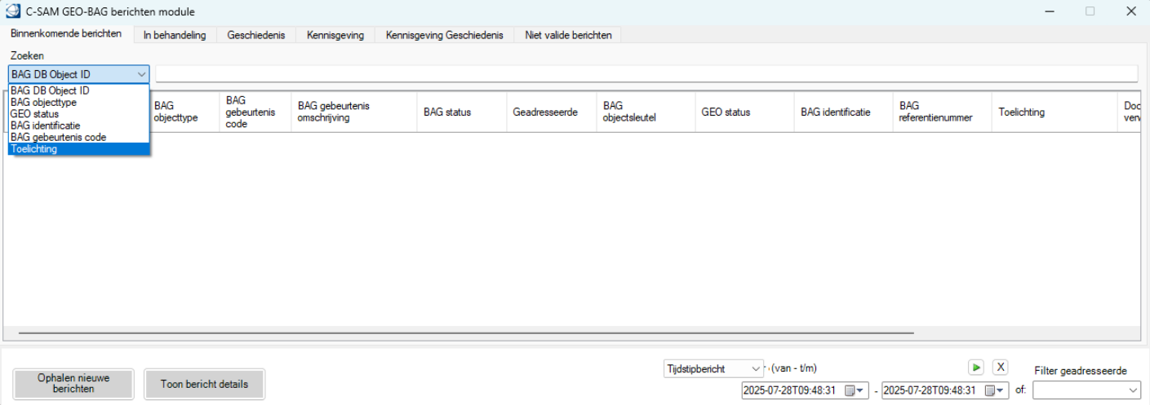Viewport: 1150px width, 405px height.
Task: Maximize the C-SAM module window
Action: click(x=1090, y=11)
